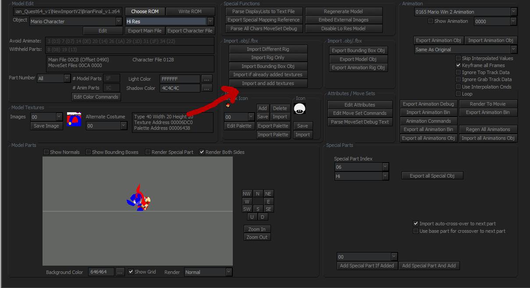Uncheck Import auto-cross-over to next part
The image size is (530, 288).
[416, 224]
